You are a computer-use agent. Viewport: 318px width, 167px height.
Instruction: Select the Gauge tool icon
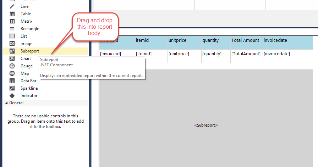pos(12,66)
